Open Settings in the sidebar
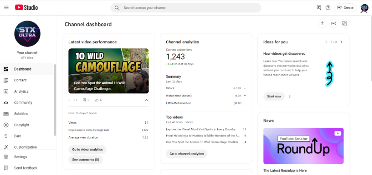 coord(27,157)
